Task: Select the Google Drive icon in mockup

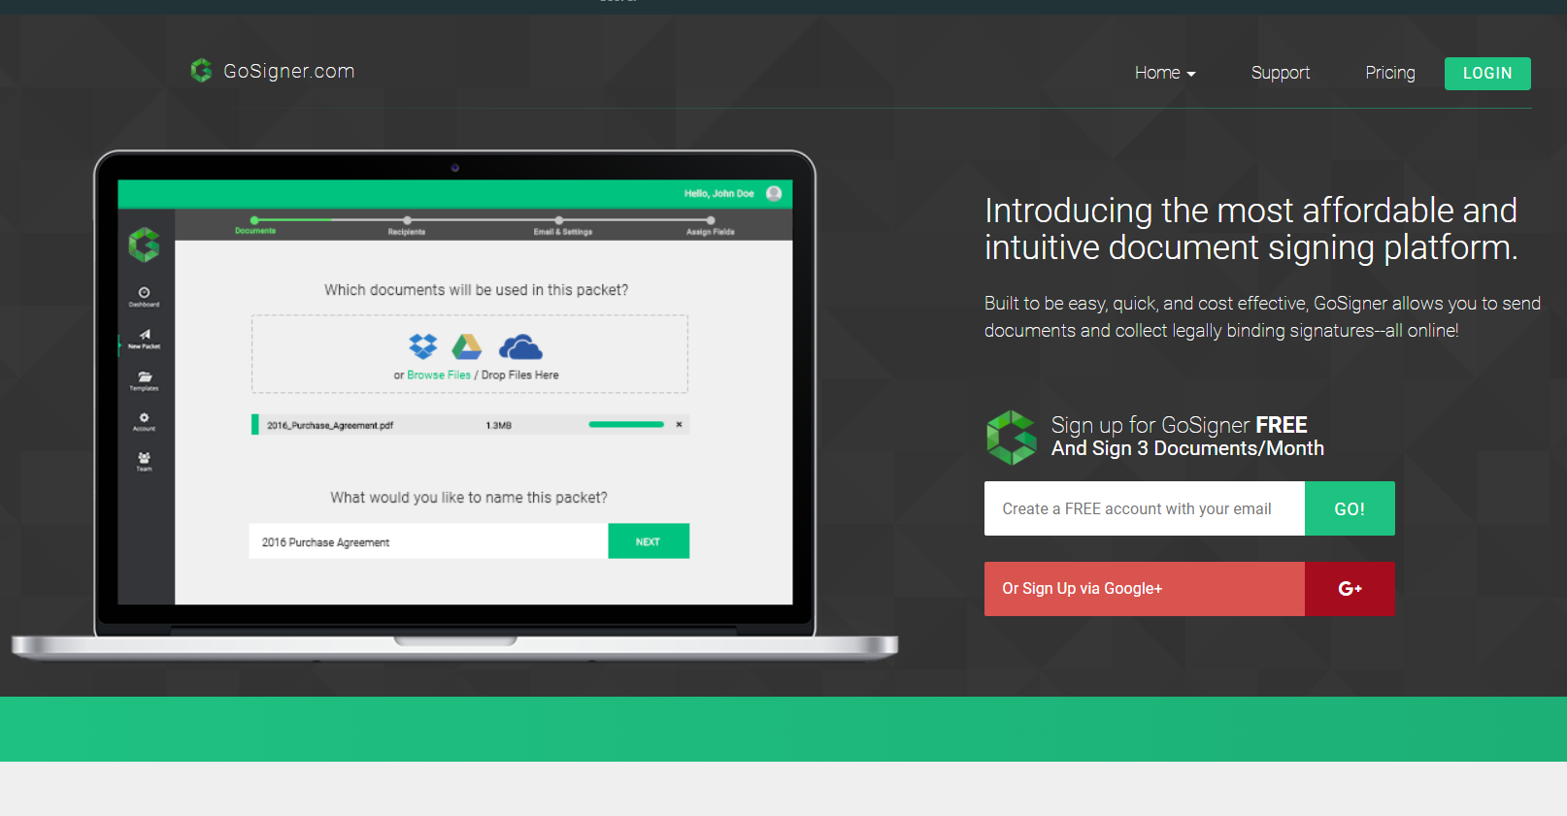Action: pos(467,345)
